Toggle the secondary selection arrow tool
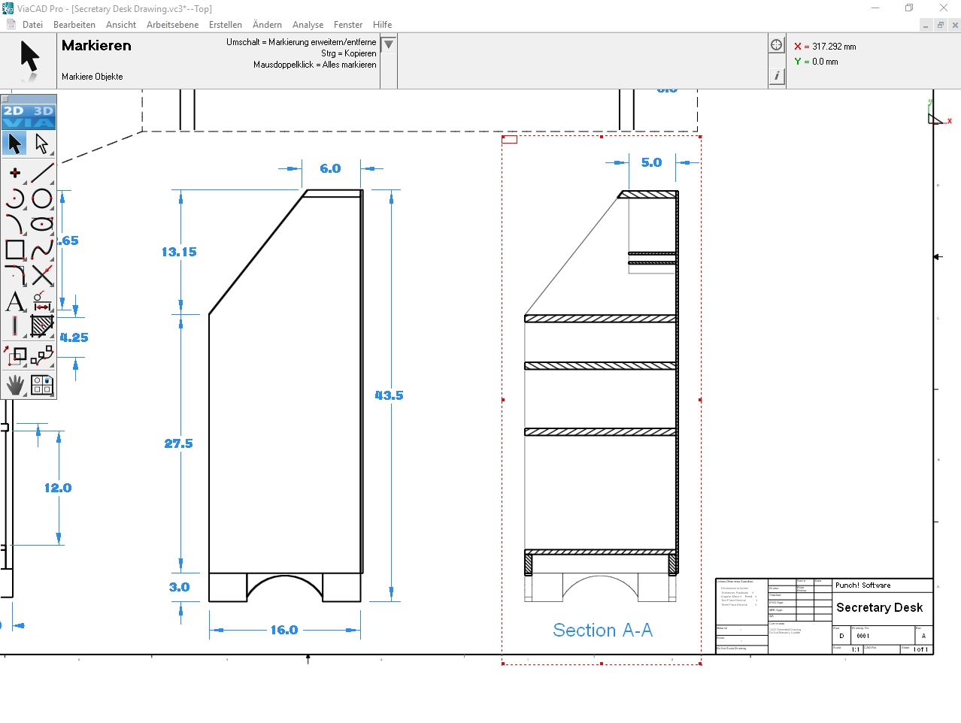Image resolution: width=961 pixels, height=723 pixels. [42, 143]
